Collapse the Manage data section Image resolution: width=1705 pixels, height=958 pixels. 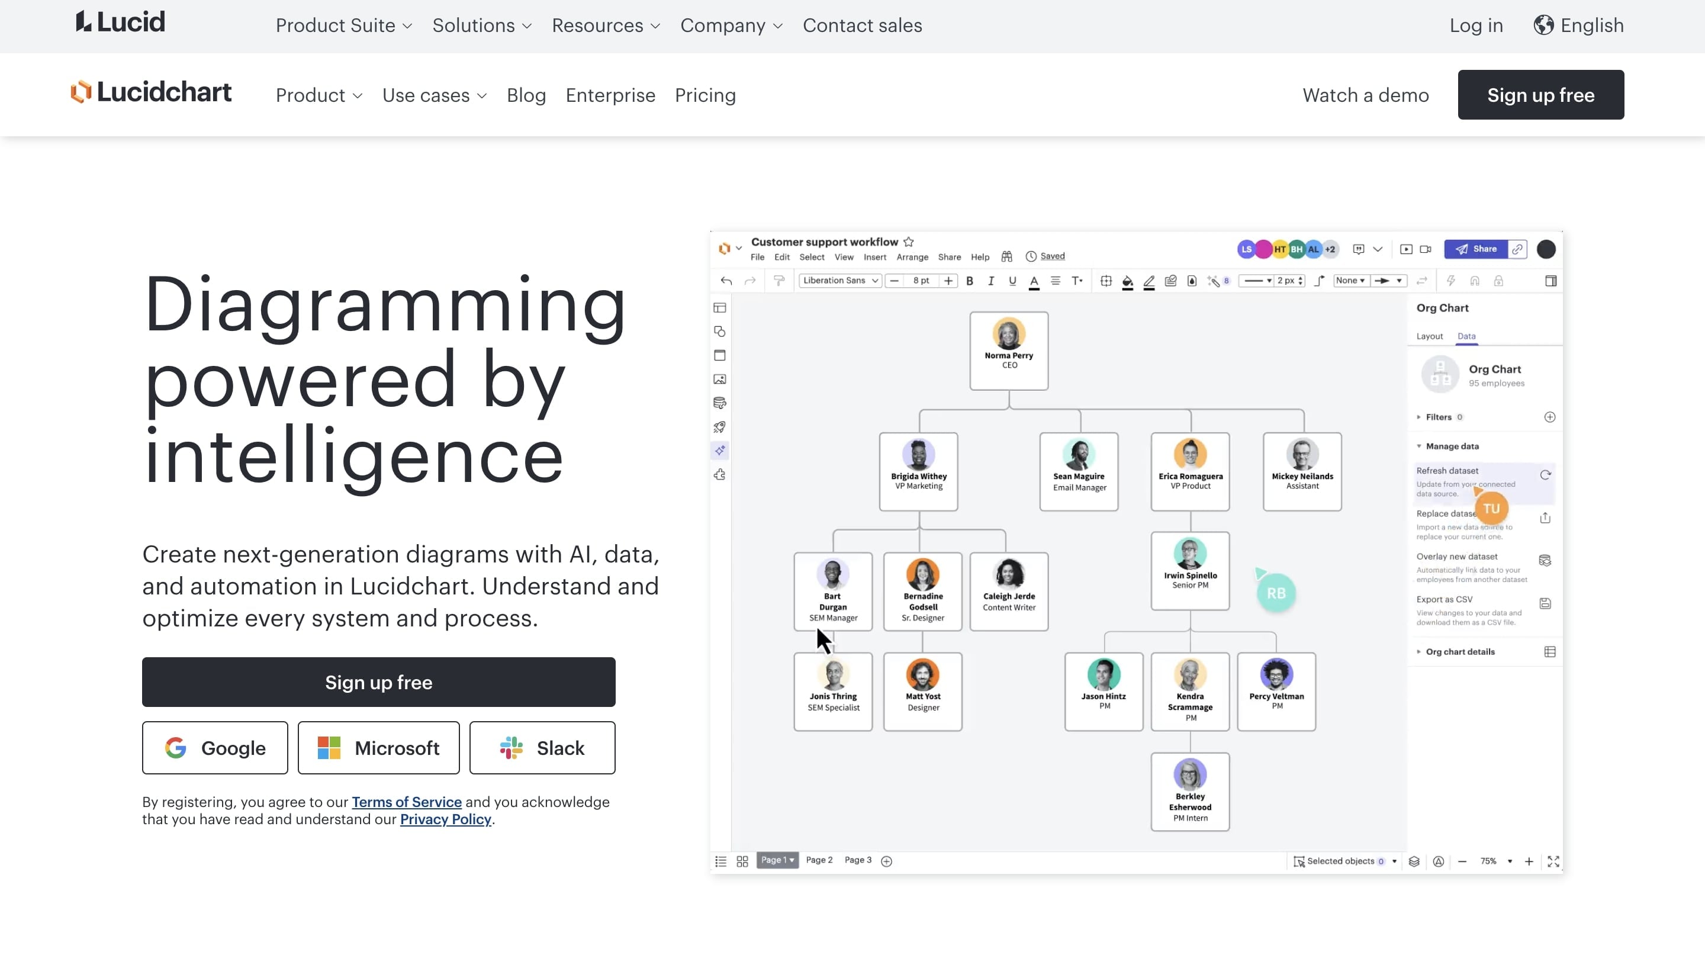[x=1447, y=446]
